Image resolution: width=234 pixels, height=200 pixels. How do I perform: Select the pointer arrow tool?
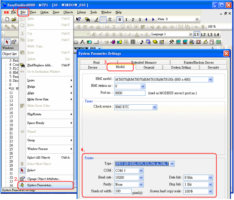[x=7, y=42]
